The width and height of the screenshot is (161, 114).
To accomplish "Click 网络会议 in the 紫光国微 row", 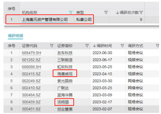I will click(x=136, y=81).
